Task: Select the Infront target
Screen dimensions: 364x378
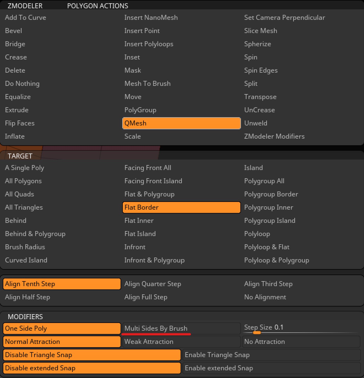Action: click(x=135, y=247)
